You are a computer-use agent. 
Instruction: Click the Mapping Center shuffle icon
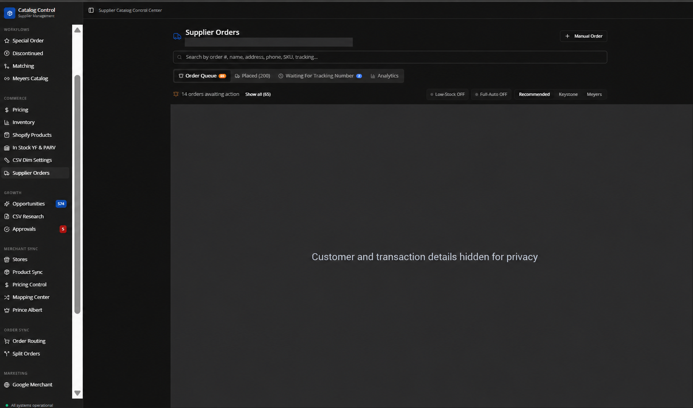click(x=7, y=297)
